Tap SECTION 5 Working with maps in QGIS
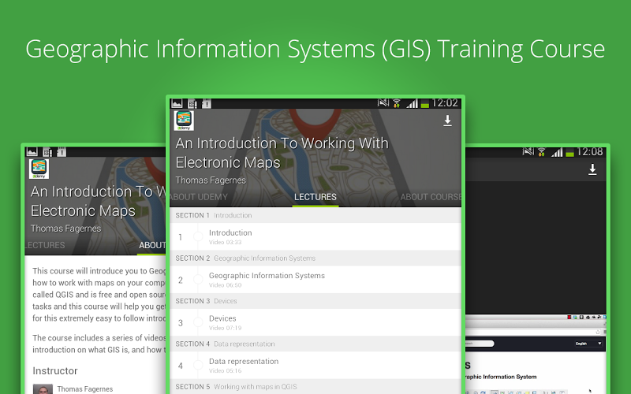Viewport: 631px width, 394px height. pyautogui.click(x=315, y=386)
